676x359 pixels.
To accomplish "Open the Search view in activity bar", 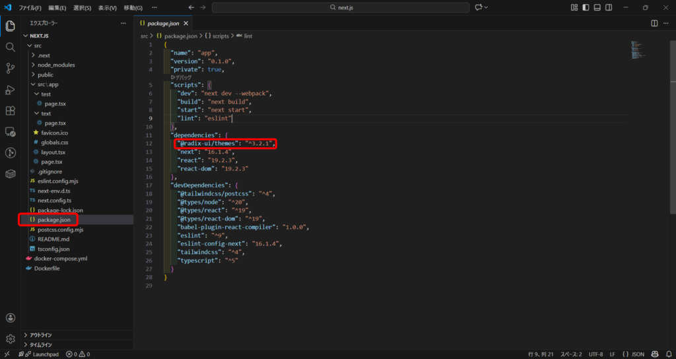I will coord(10,48).
